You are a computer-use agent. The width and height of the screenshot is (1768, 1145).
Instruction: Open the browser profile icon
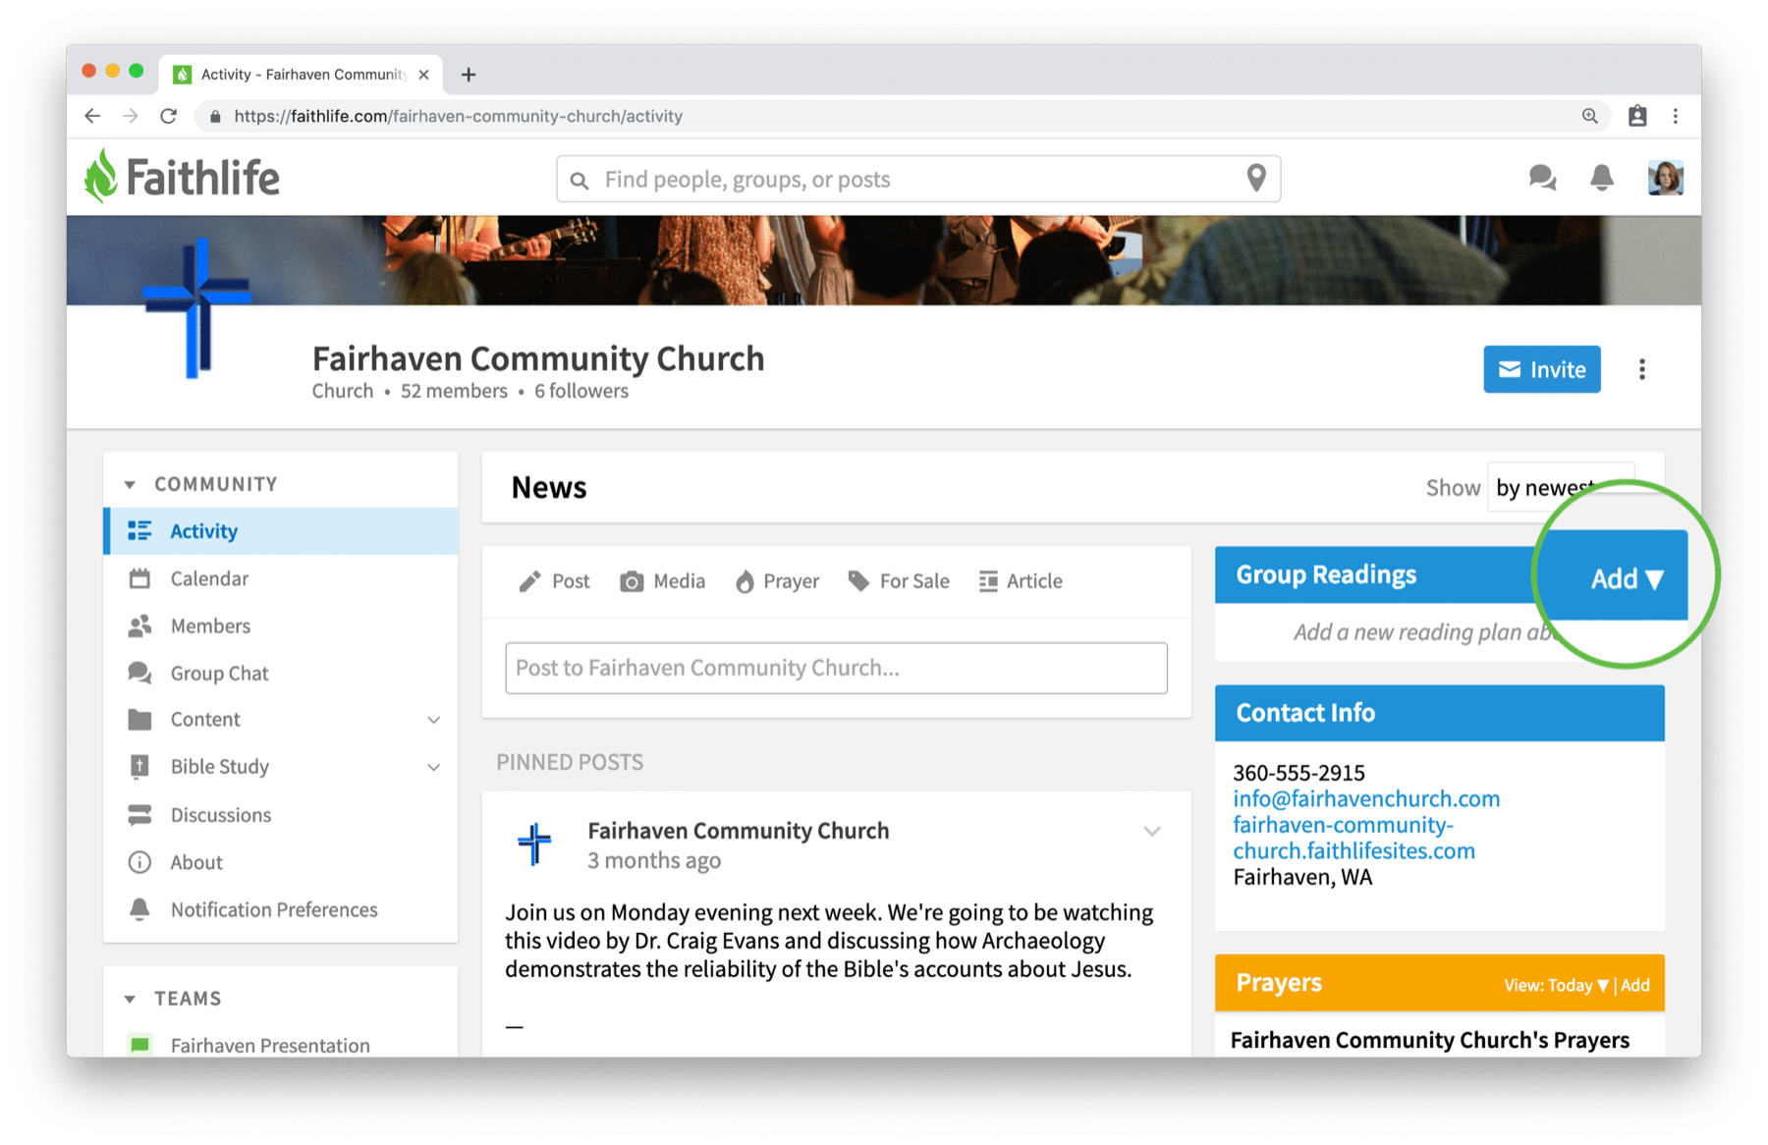pyautogui.click(x=1637, y=116)
